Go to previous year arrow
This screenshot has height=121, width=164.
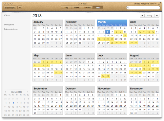(142, 16)
